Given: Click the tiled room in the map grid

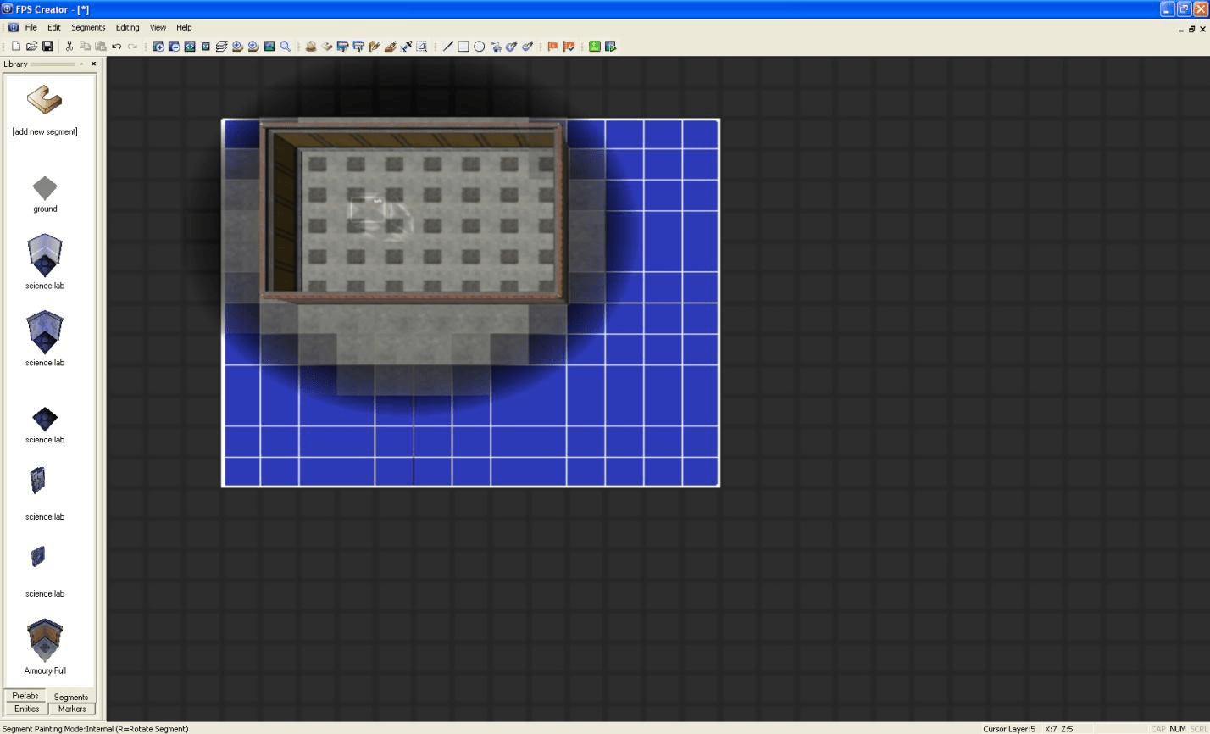Looking at the screenshot, I should coord(413,210).
